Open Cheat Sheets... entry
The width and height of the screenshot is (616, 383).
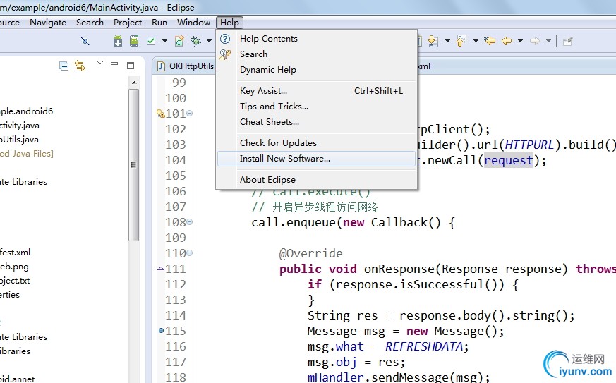click(x=317, y=122)
